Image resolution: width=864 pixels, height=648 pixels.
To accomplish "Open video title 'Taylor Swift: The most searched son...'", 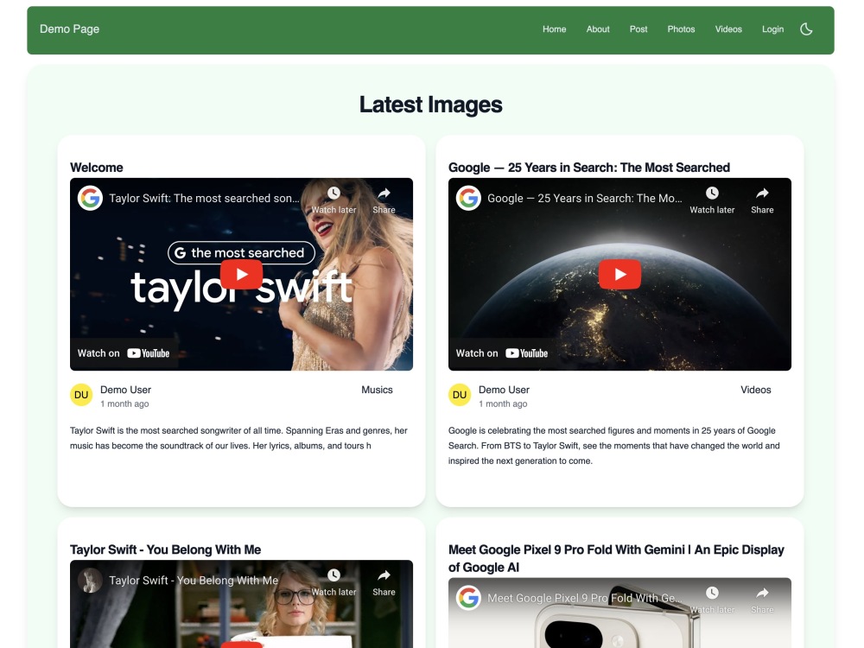I will pos(204,199).
